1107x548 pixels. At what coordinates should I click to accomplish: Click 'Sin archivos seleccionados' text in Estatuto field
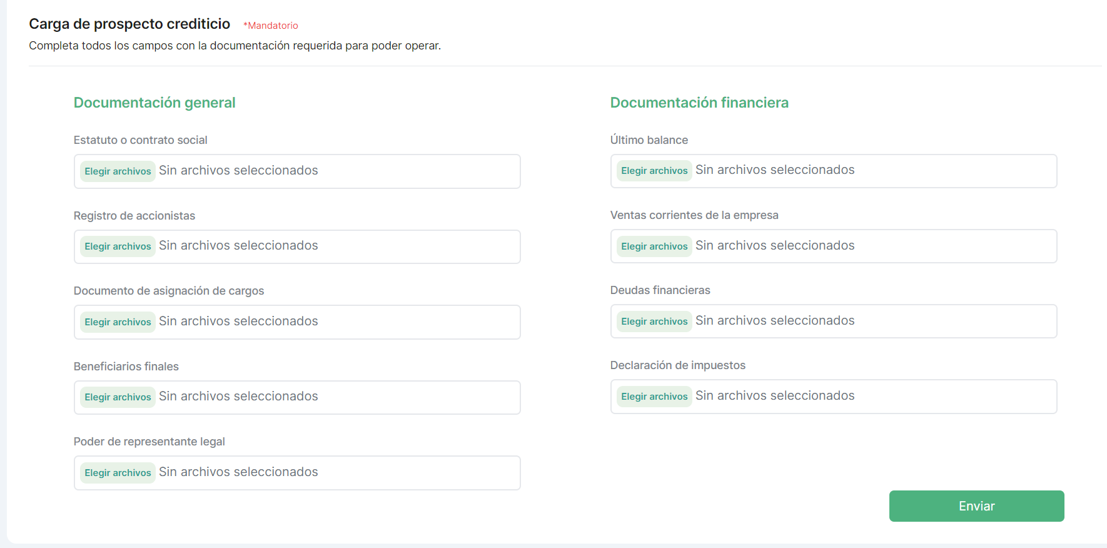(238, 171)
